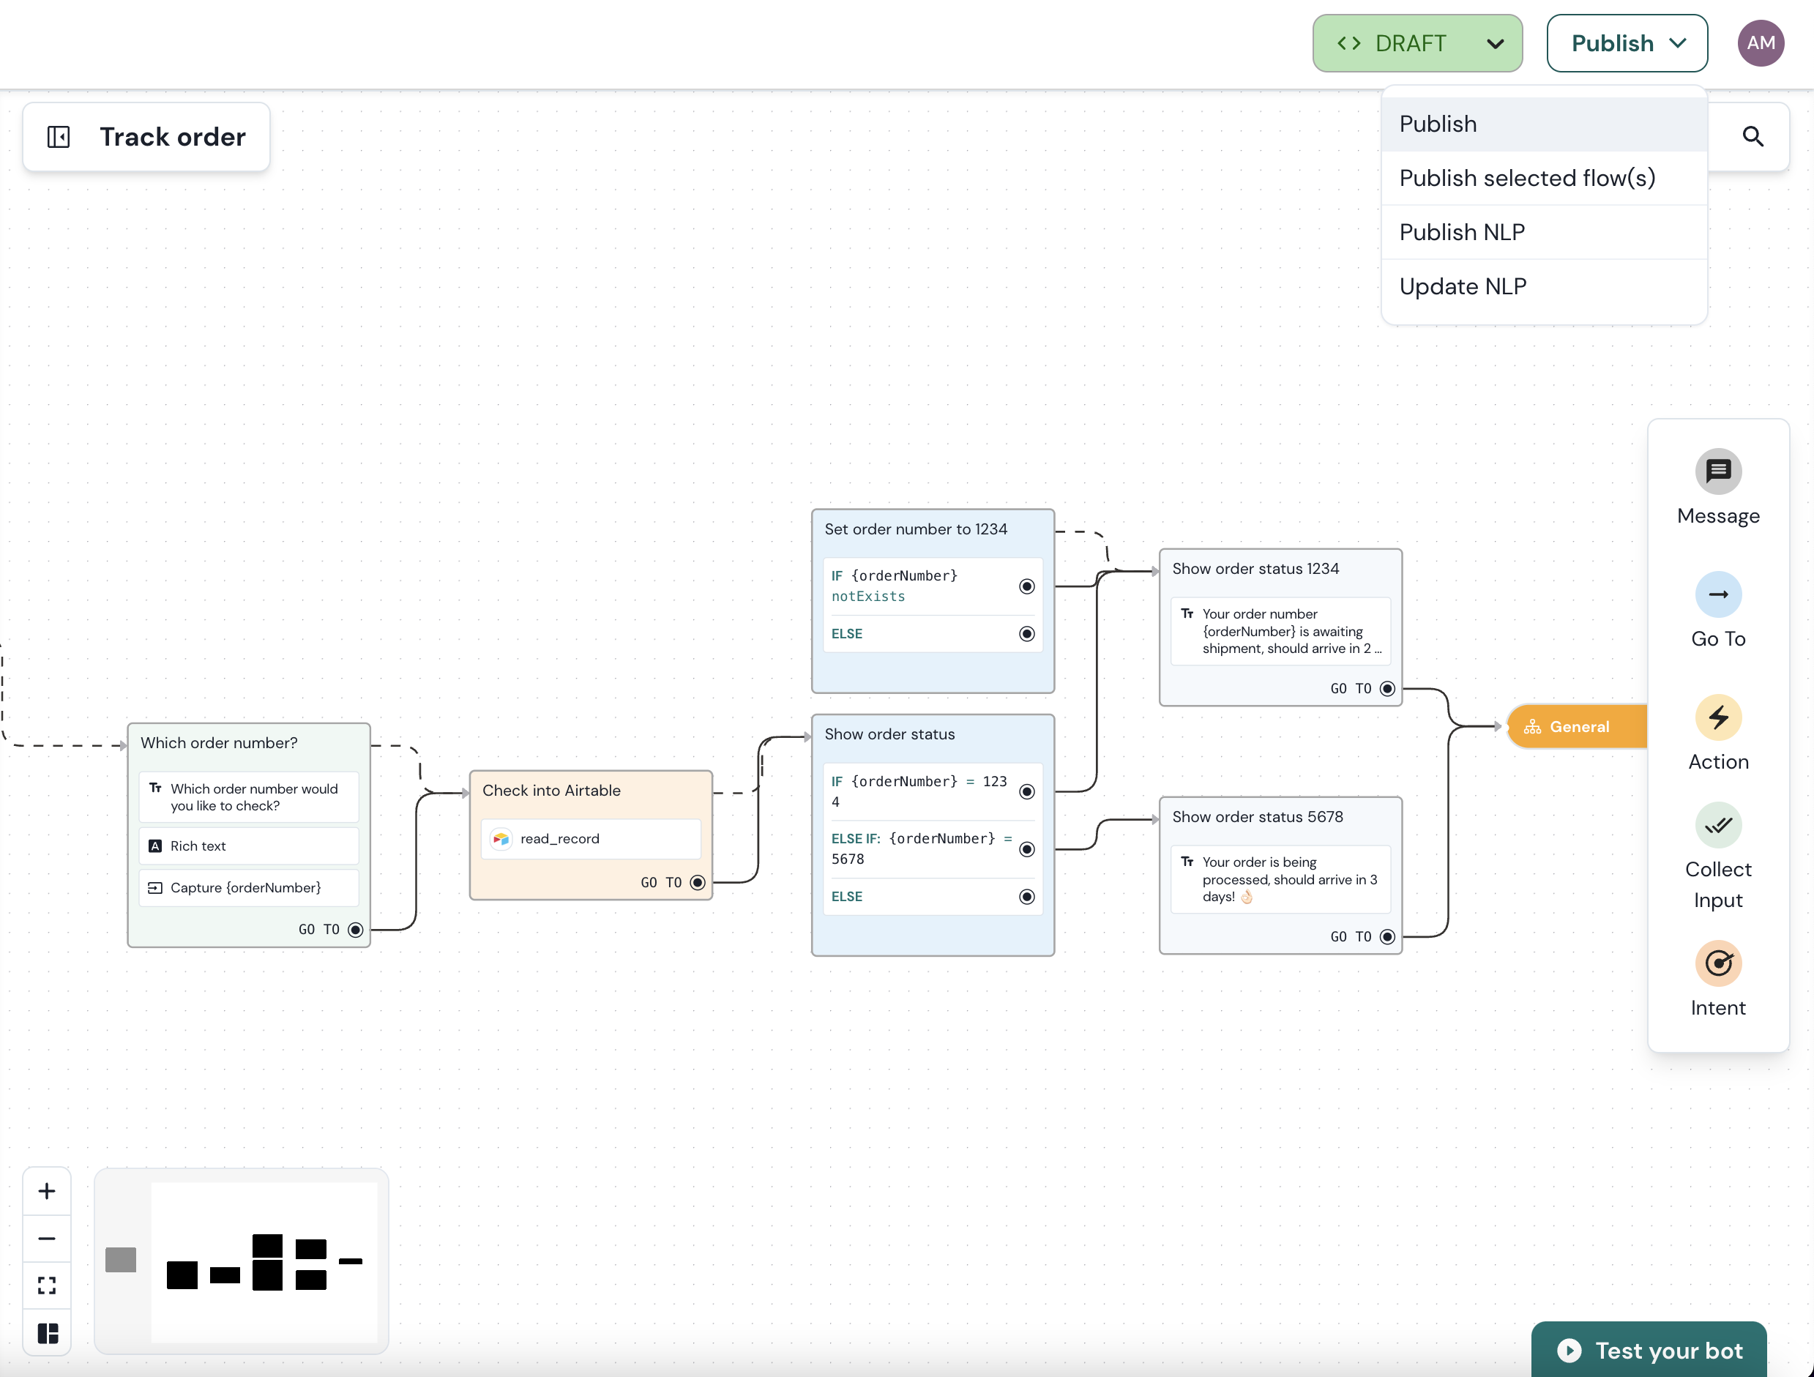1814x1377 pixels.
Task: Select ELSE port in Set order number block
Action: pyautogui.click(x=1026, y=633)
